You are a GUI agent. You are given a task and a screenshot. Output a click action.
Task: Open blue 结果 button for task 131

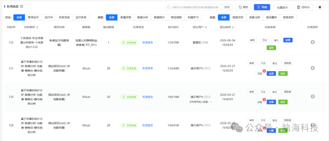pos(271,73)
